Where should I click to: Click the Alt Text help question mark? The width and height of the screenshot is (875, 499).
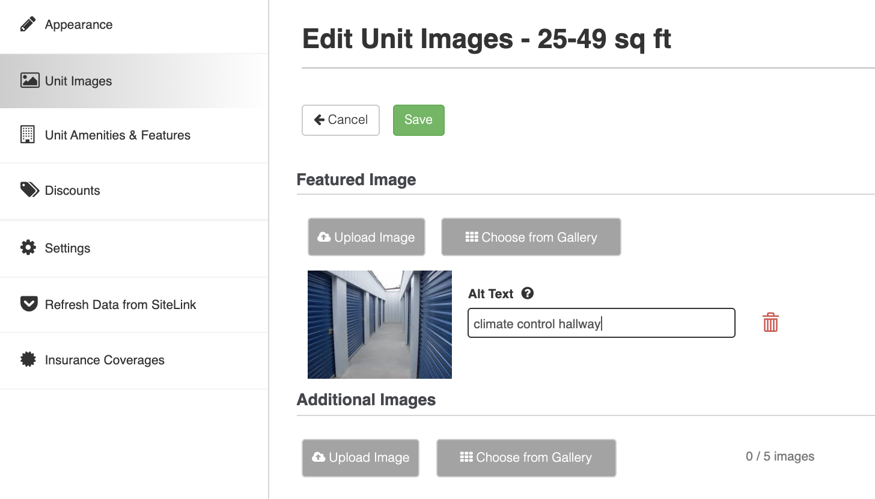(527, 293)
